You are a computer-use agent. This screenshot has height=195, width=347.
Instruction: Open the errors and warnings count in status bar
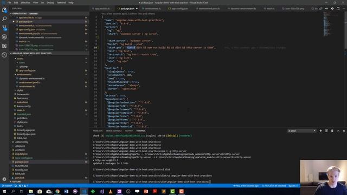coord(23,186)
